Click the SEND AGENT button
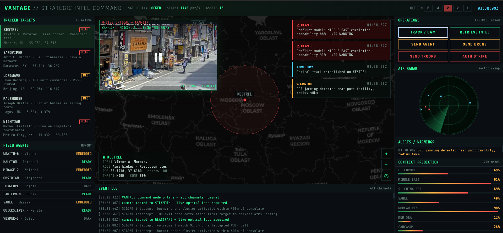 click(423, 44)
